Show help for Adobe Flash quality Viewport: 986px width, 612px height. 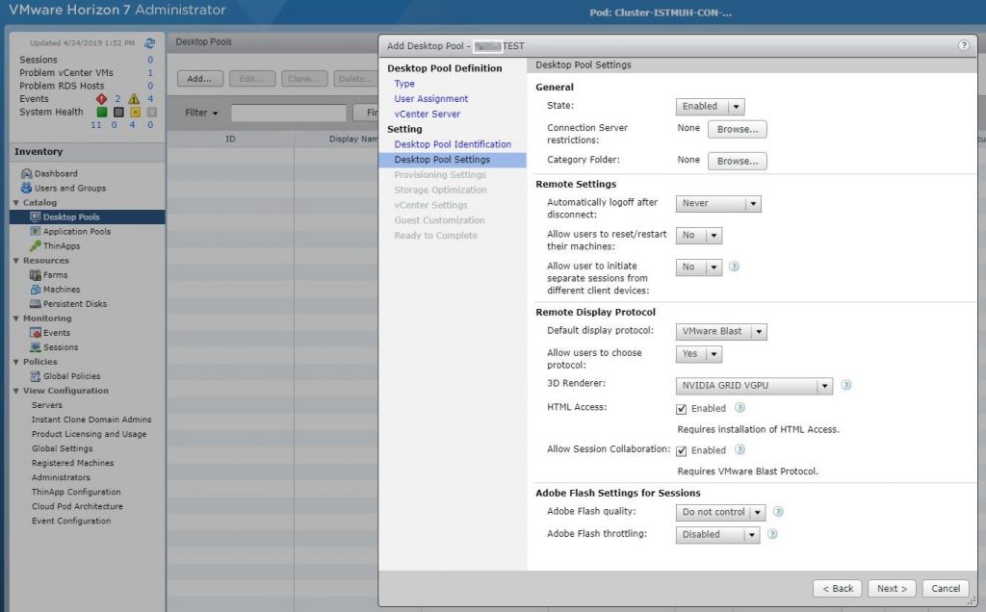click(778, 512)
